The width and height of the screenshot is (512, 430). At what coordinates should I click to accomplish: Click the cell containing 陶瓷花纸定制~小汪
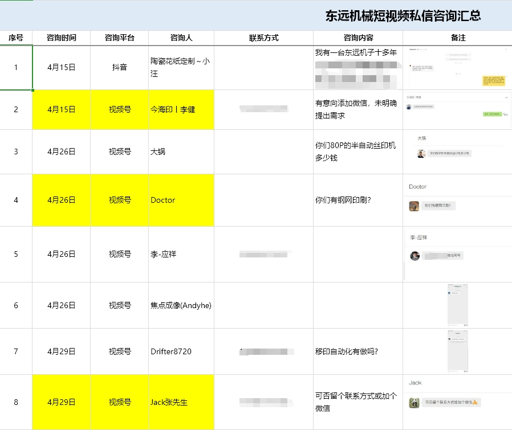(181, 67)
